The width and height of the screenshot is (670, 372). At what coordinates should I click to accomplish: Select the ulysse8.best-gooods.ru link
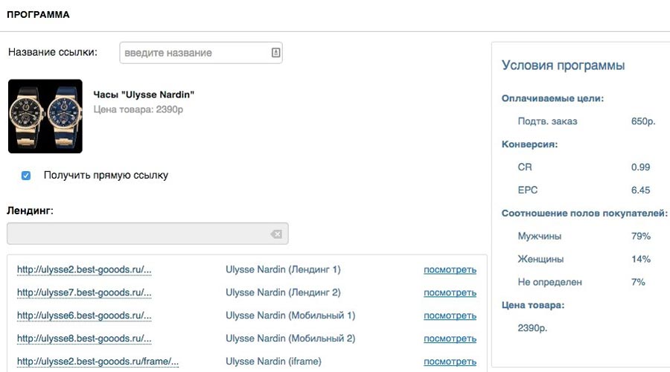coord(84,339)
